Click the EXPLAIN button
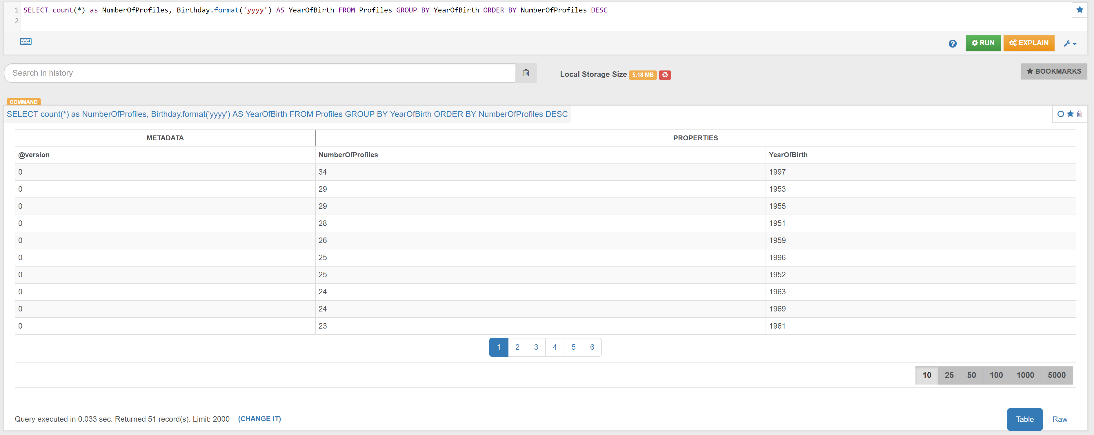The width and height of the screenshot is (1094, 435). [1028, 43]
